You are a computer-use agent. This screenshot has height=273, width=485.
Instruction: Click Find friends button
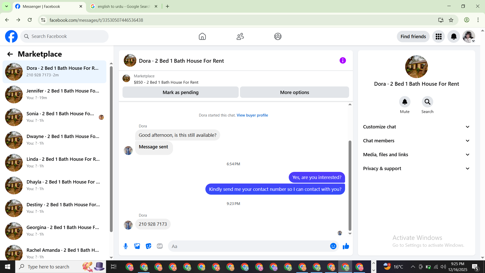click(x=413, y=36)
